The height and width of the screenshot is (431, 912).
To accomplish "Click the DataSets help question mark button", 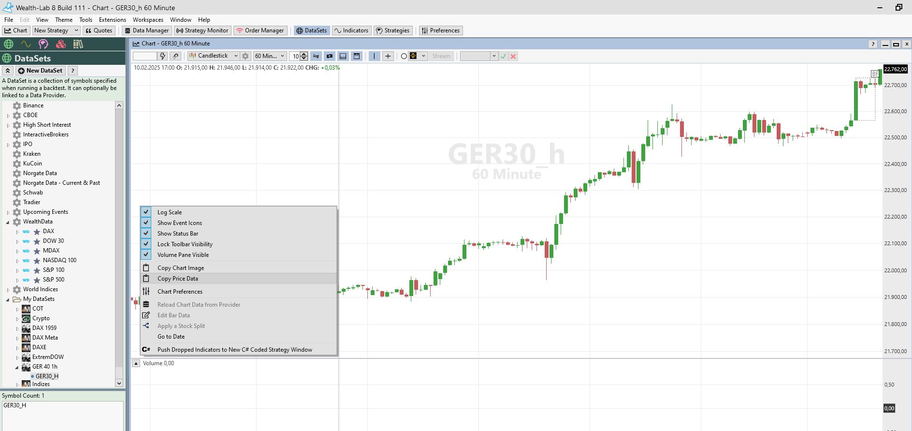I will 73,71.
